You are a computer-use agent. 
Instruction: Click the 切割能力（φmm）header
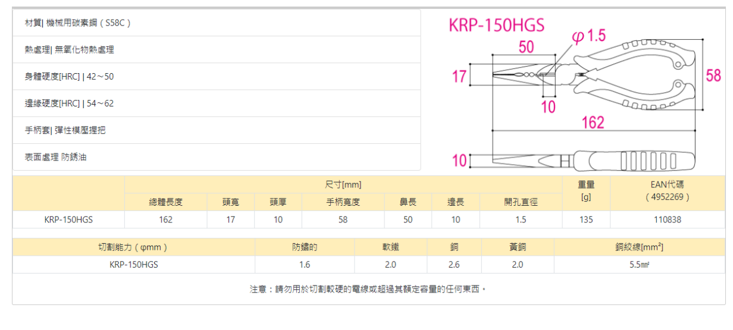pyautogui.click(x=133, y=247)
